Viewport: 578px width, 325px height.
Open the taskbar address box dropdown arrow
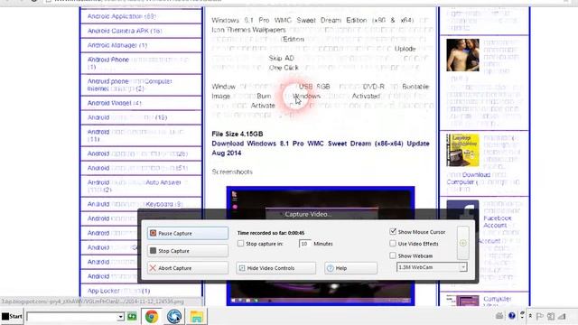120,317
